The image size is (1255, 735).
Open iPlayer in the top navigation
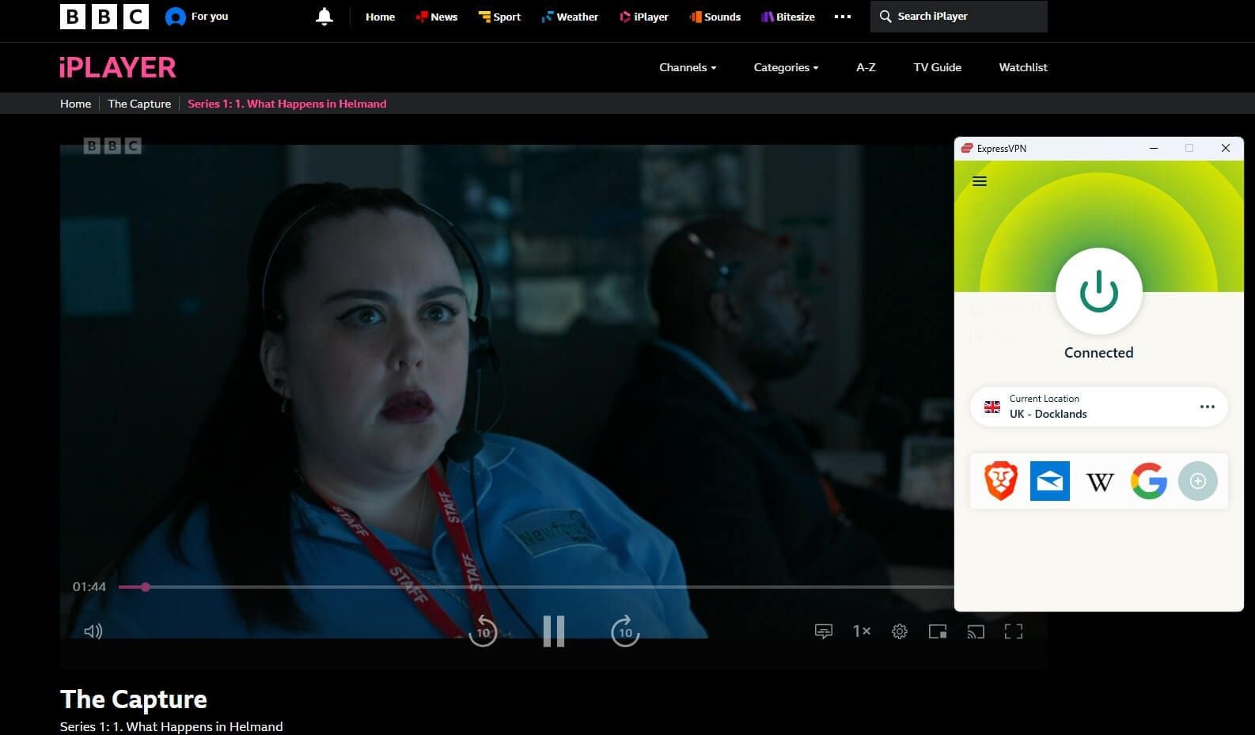click(644, 17)
